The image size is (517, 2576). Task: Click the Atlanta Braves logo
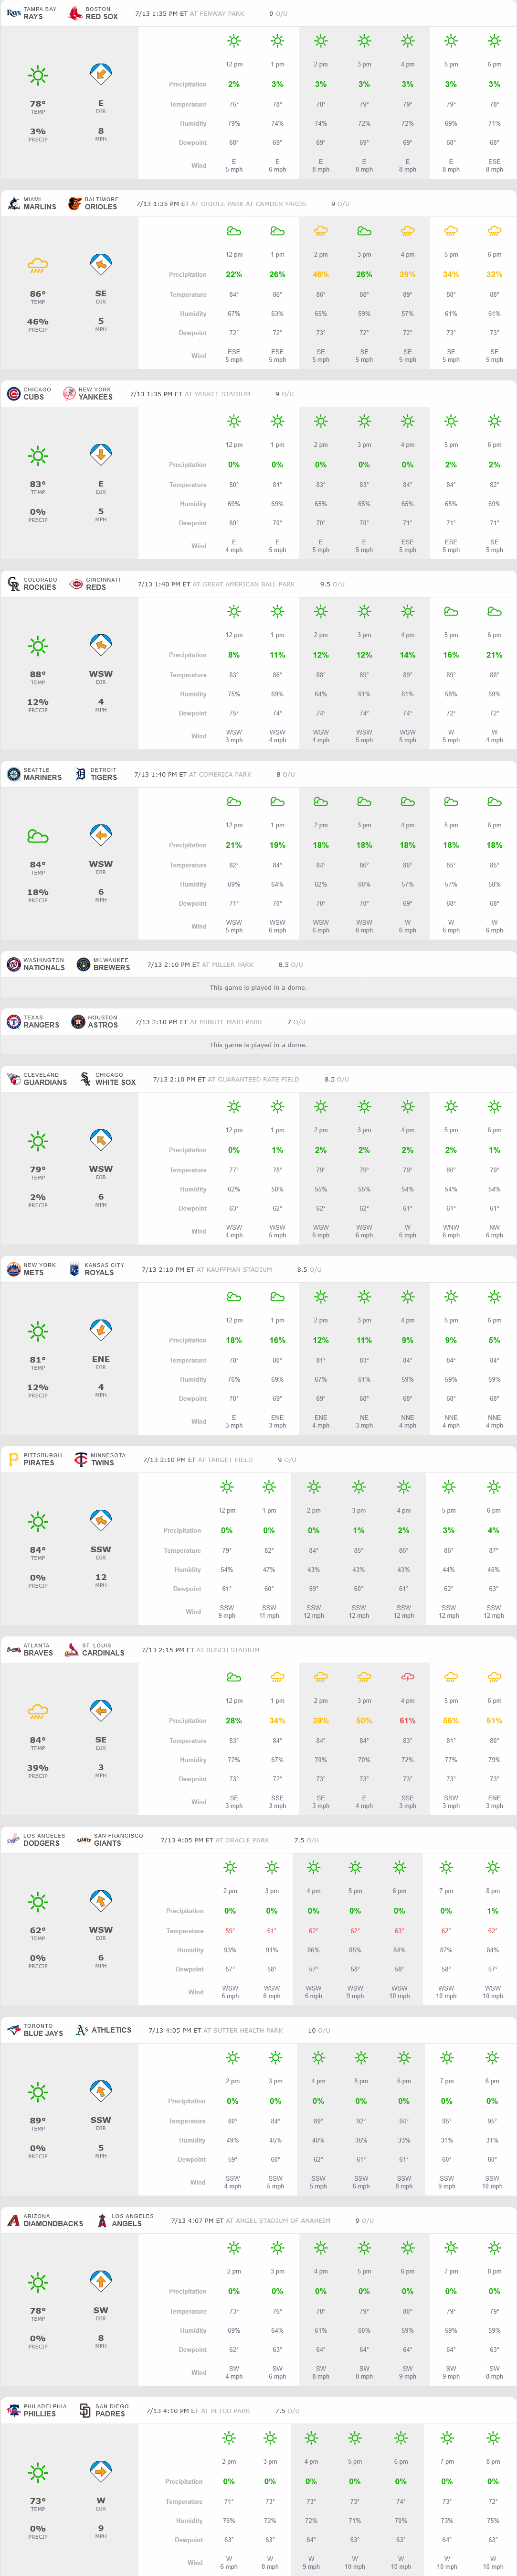point(13,1650)
